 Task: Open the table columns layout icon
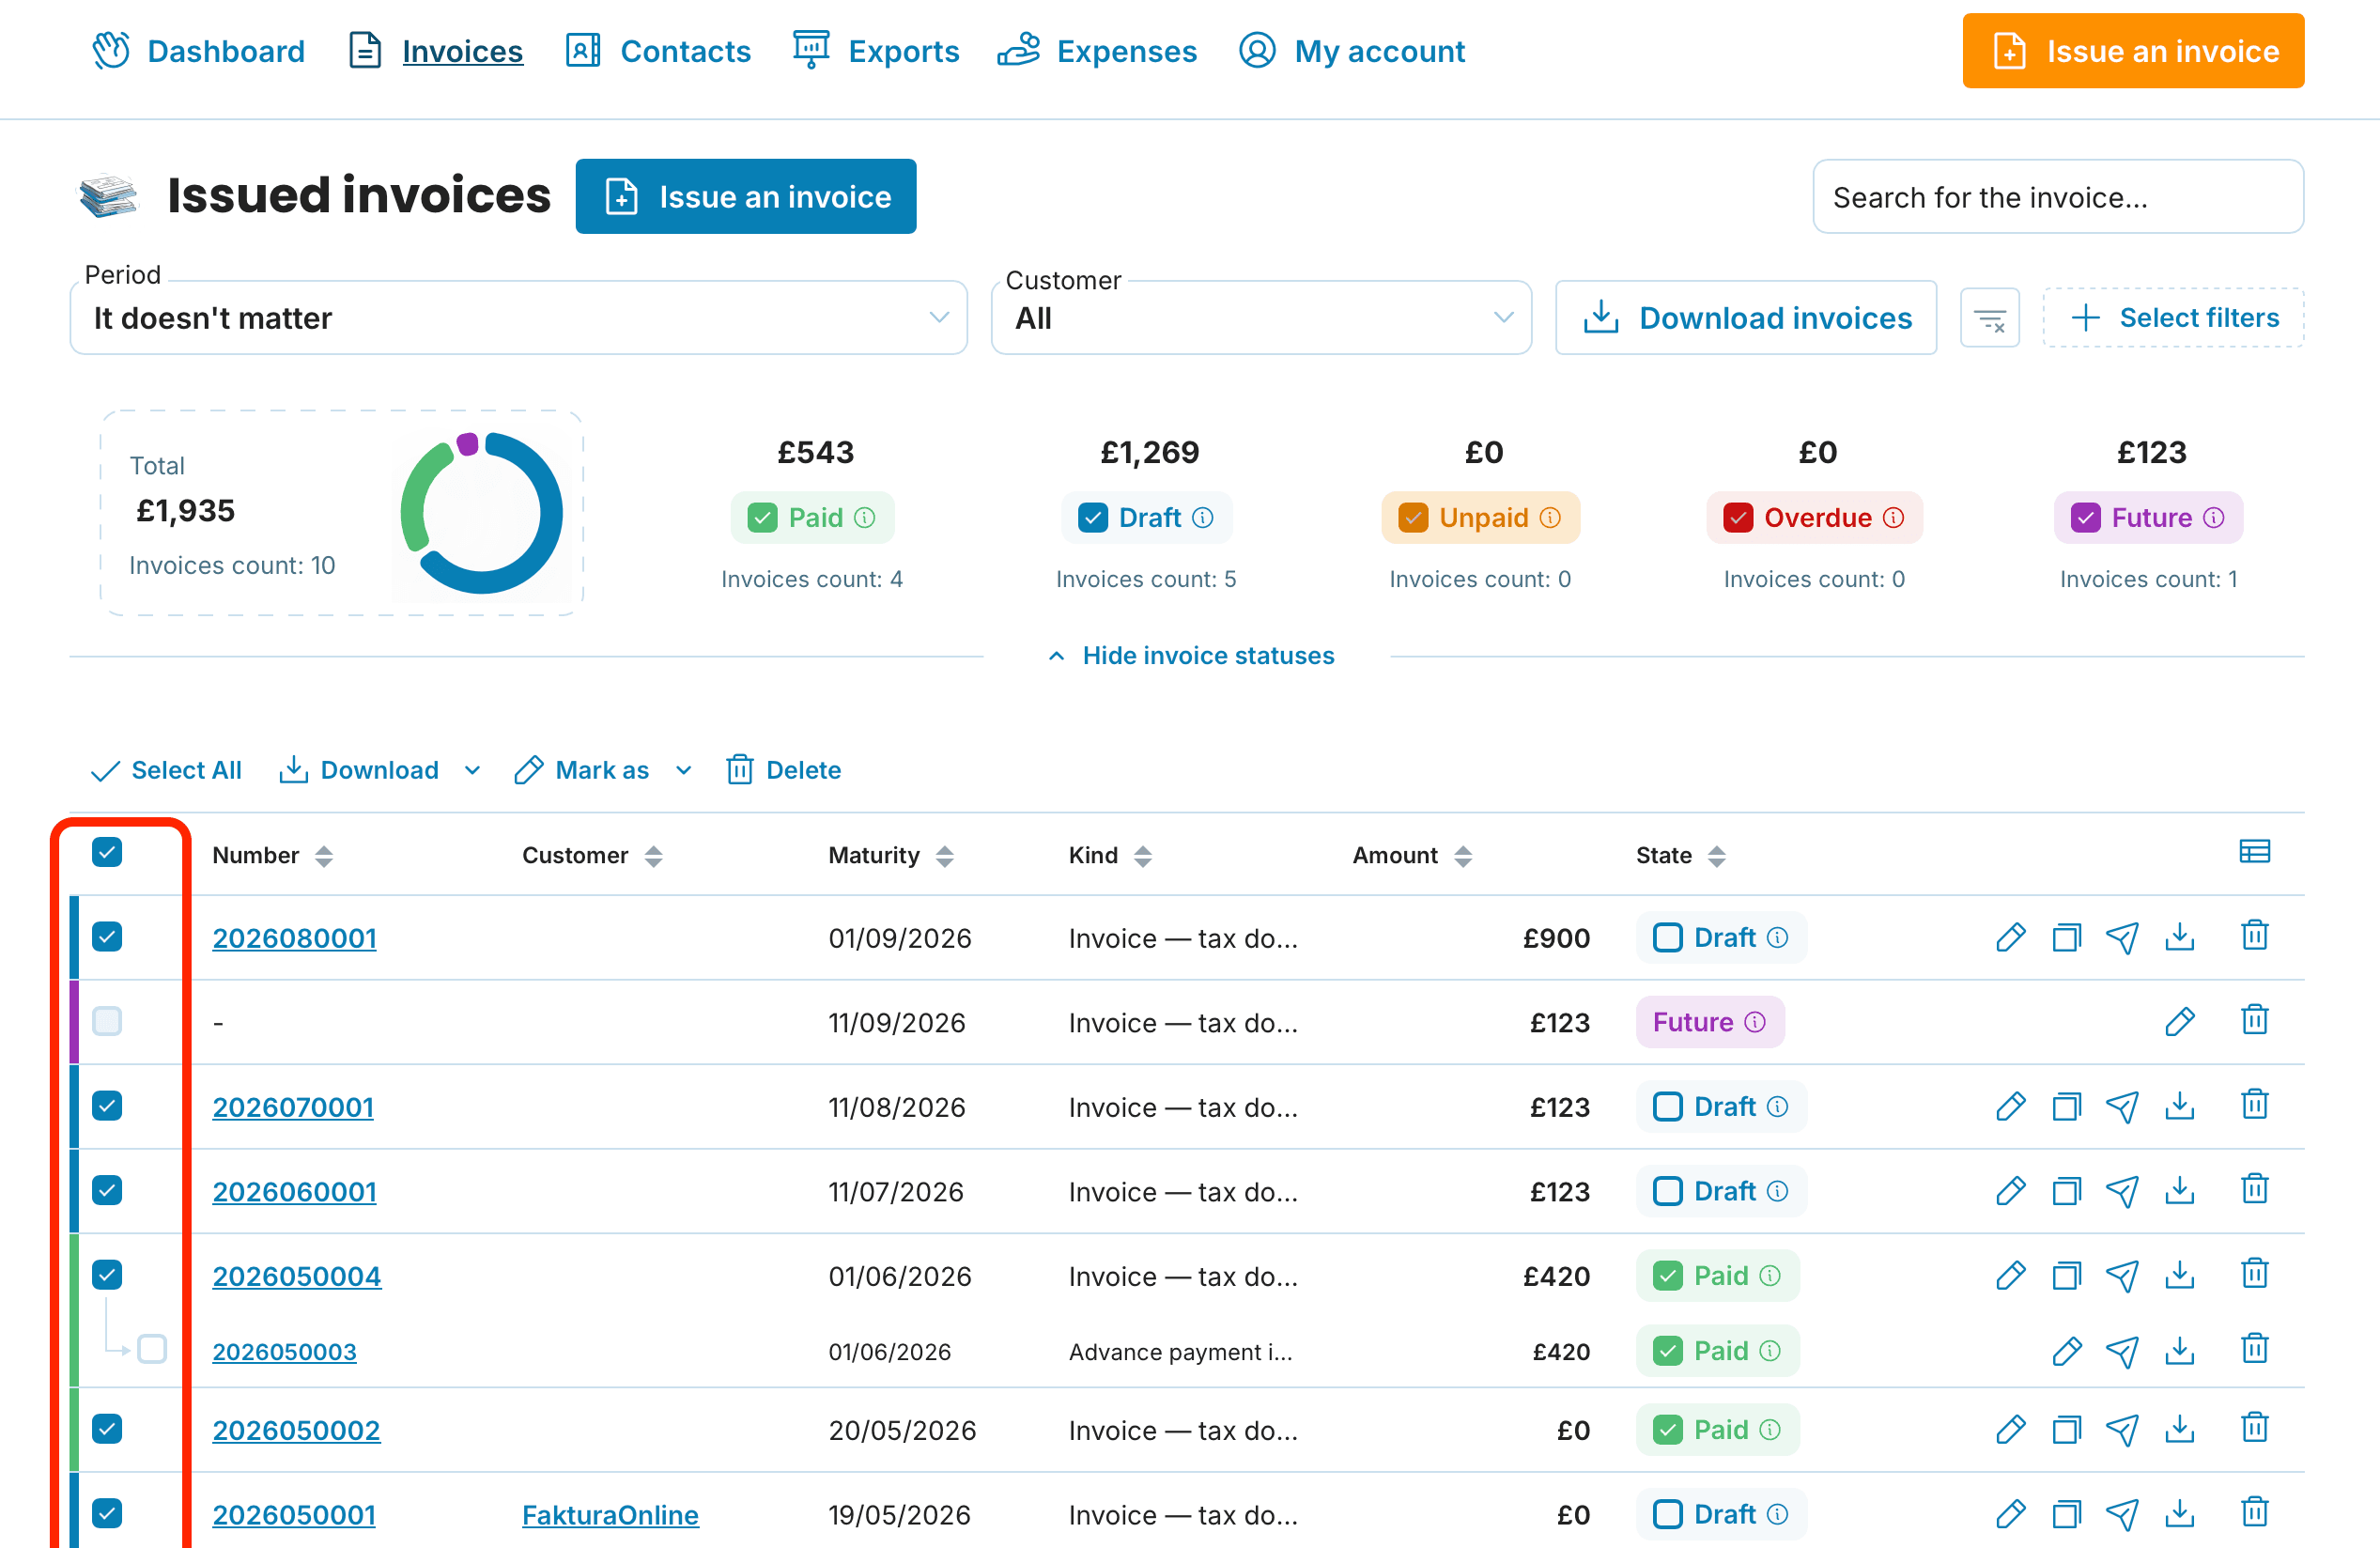(x=2254, y=852)
